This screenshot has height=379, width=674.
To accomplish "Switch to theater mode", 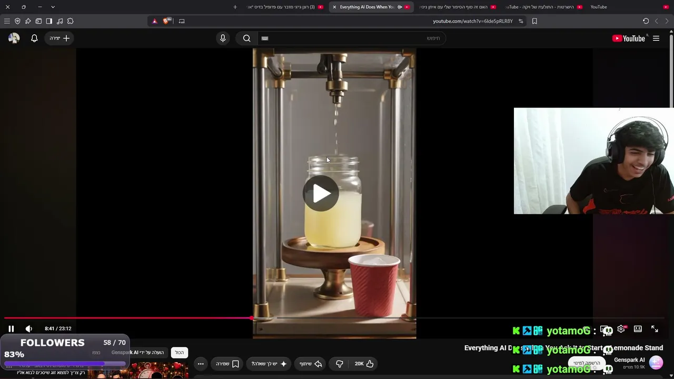I will (638, 328).
